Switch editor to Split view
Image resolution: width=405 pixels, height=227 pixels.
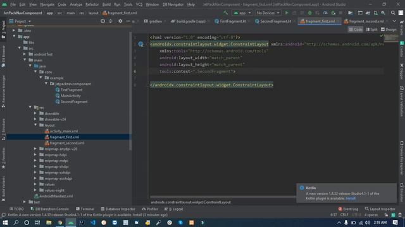coord(371,30)
